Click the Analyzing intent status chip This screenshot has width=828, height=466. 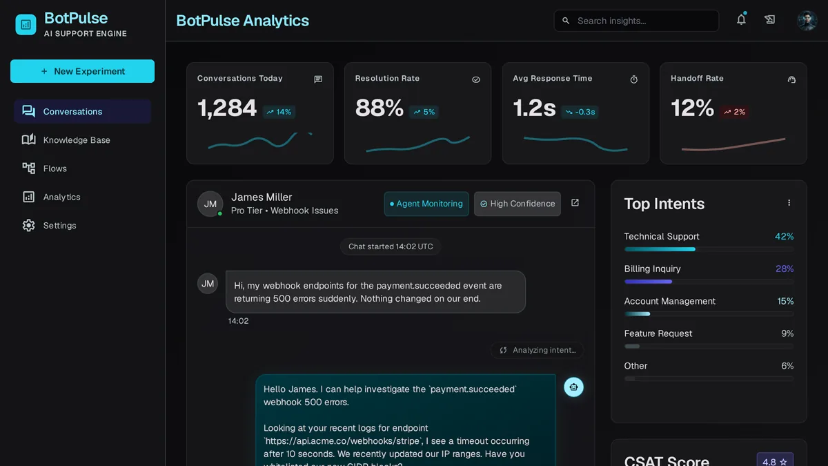point(538,350)
